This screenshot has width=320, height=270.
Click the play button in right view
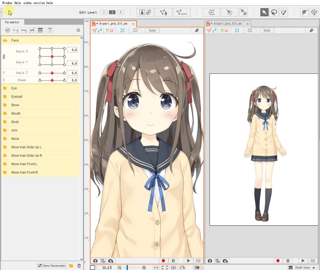pyautogui.click(x=303, y=261)
